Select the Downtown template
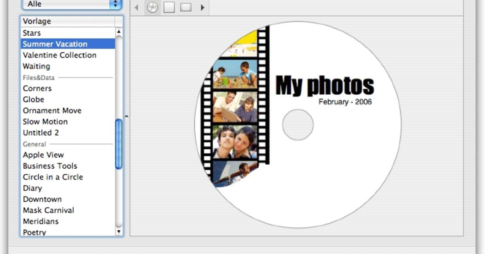Screen dimensions: 486x254 click(x=68, y=199)
